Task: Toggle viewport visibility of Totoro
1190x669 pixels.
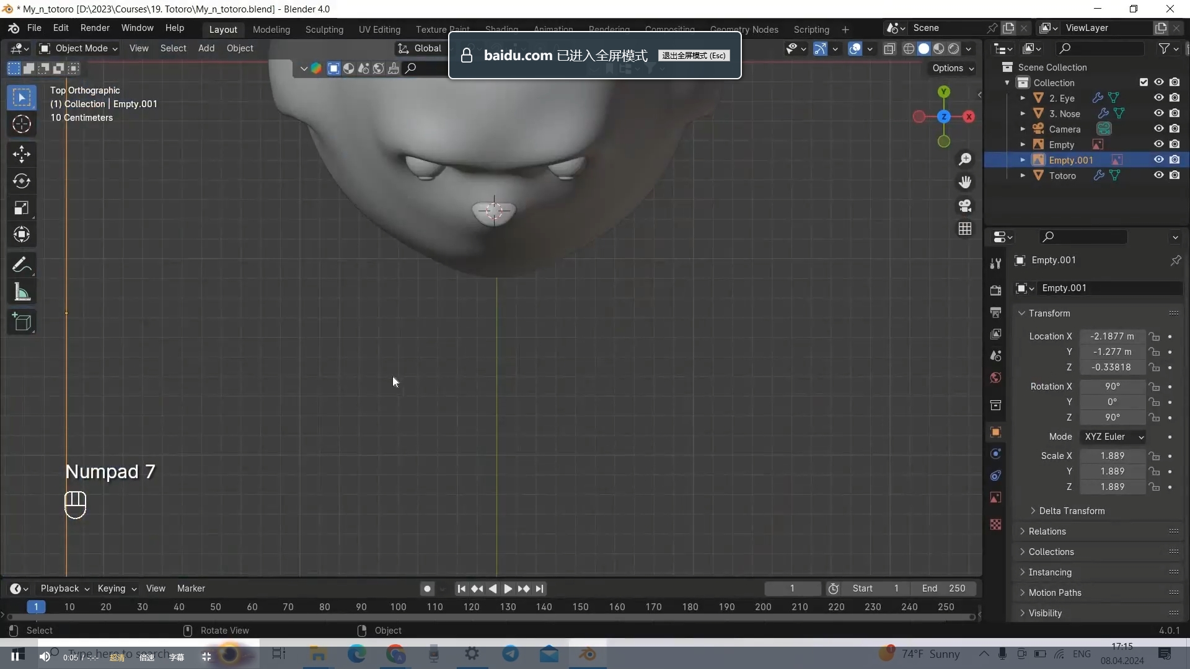Action: (1158, 175)
